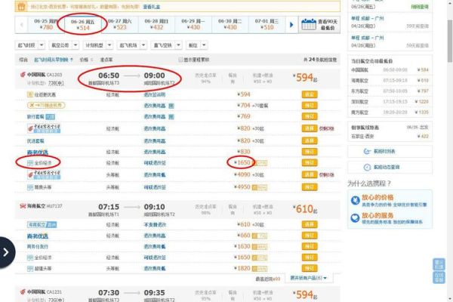The width and height of the screenshot is (453, 302).
Task: Expand all products (6) for HU7137
Action: coord(308,278)
